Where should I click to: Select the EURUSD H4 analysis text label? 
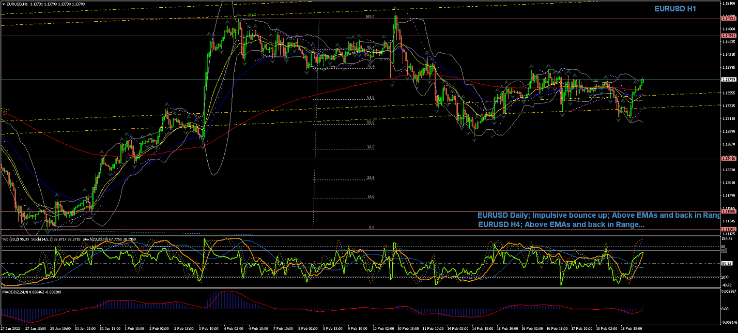click(561, 225)
